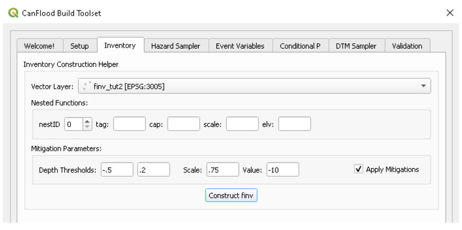
Task: Open the Vector Layer dropdown
Action: pos(254,86)
